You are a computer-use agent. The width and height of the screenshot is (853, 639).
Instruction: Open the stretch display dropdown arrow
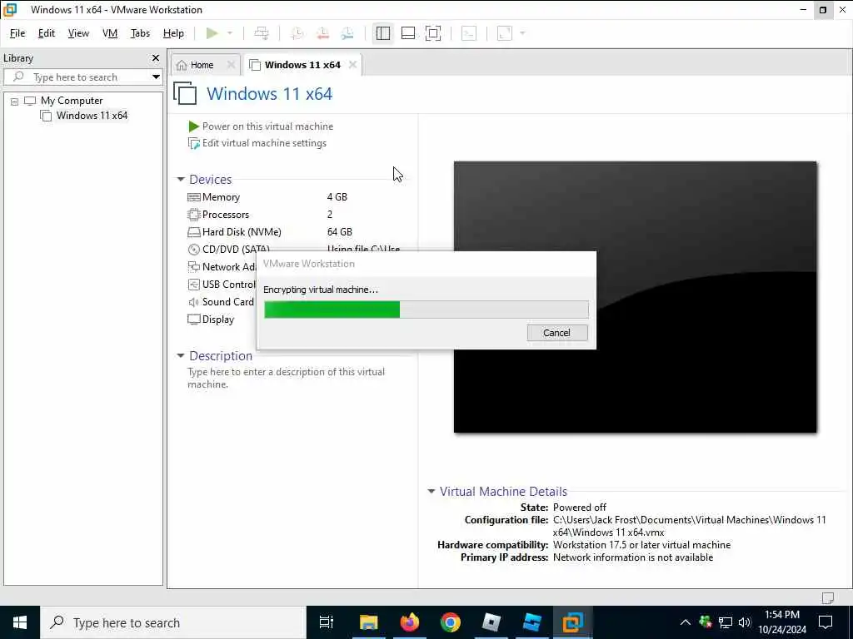522,33
